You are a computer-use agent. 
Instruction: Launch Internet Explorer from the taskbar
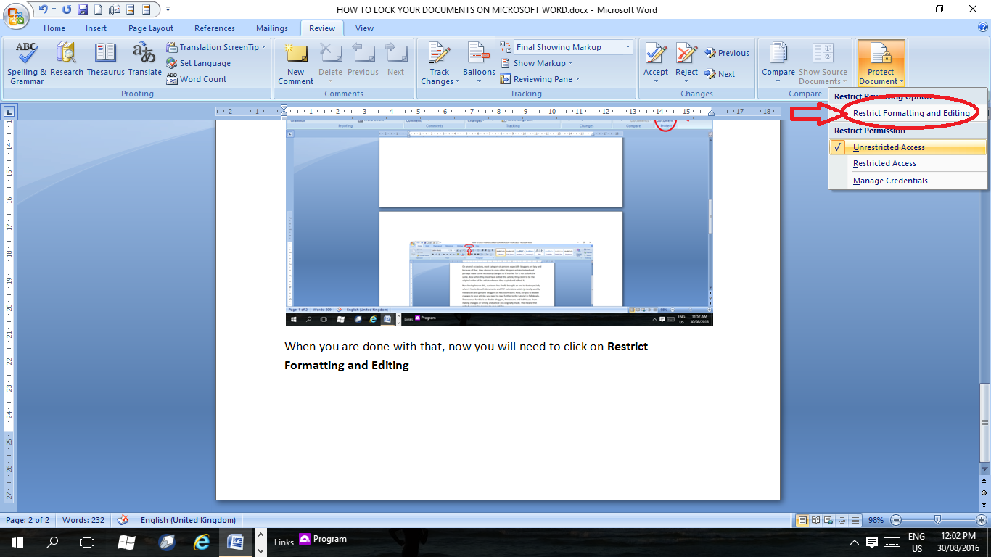pyautogui.click(x=202, y=542)
